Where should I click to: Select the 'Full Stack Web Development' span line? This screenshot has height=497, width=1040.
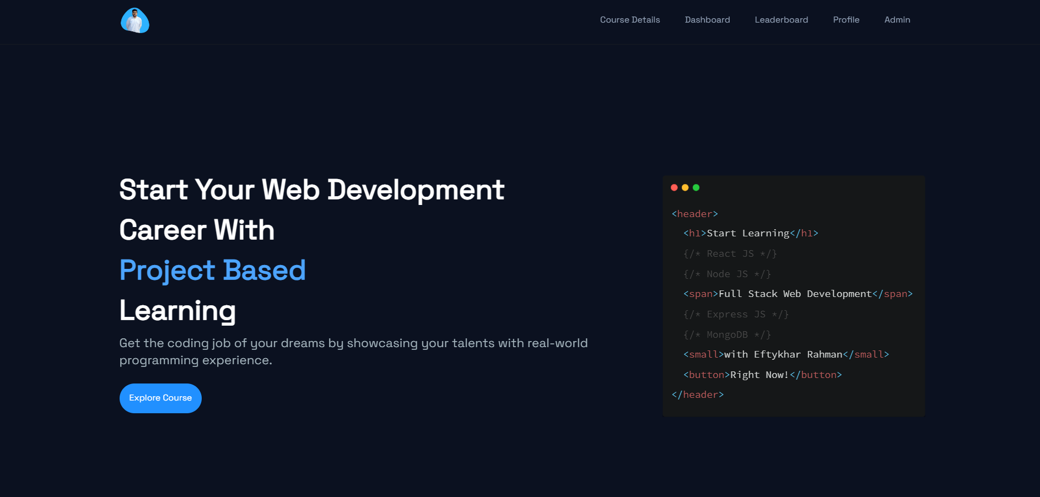[x=797, y=294]
